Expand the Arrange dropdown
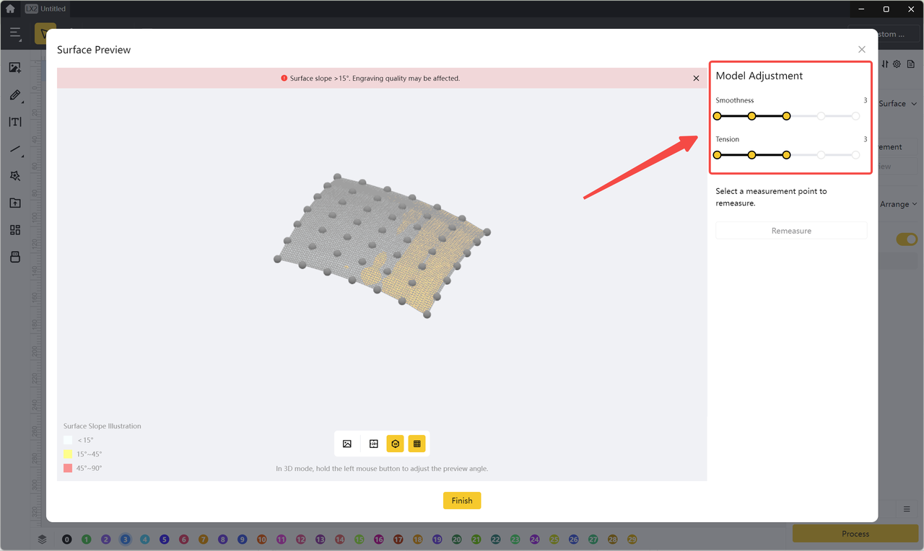The image size is (924, 551). [899, 204]
